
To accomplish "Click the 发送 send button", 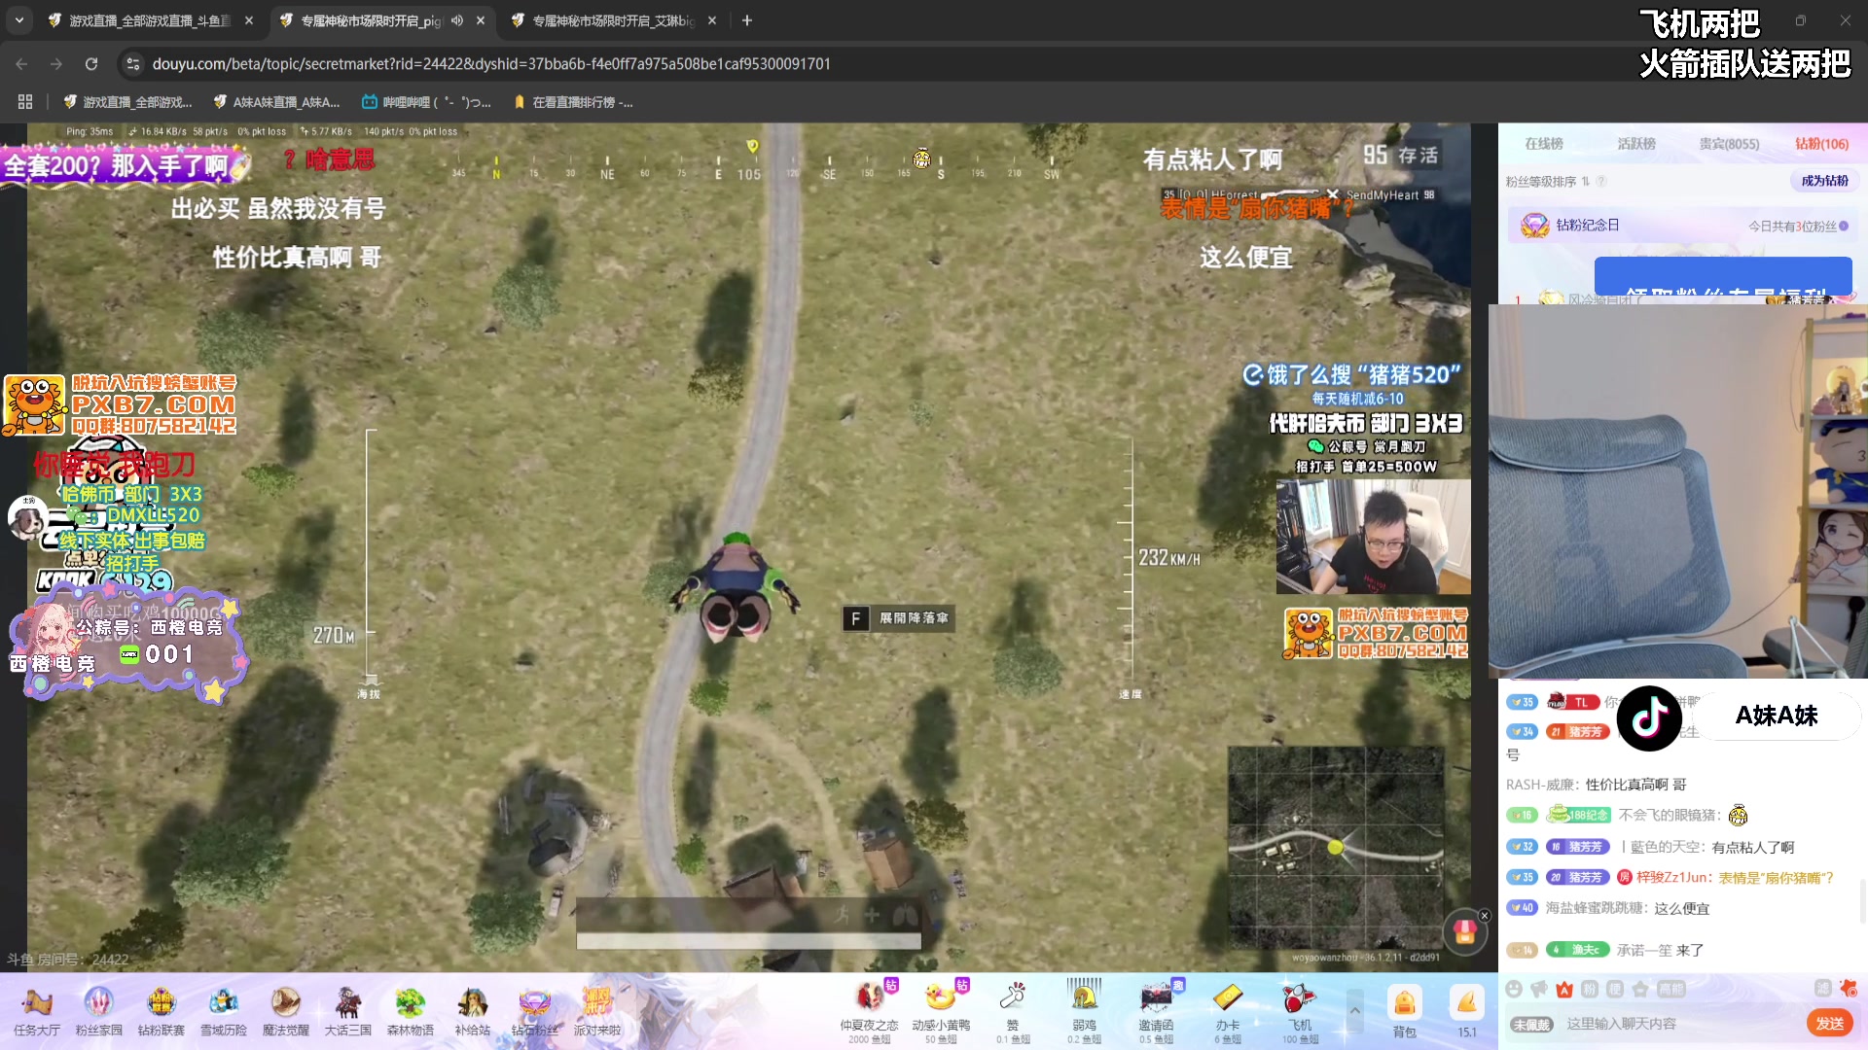I will click(x=1830, y=1023).
